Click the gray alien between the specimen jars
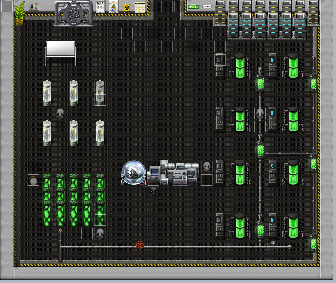The height and width of the screenshot is (283, 336). click(60, 114)
